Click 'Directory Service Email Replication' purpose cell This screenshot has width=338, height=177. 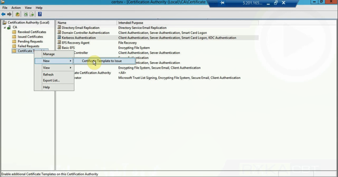tap(142, 28)
